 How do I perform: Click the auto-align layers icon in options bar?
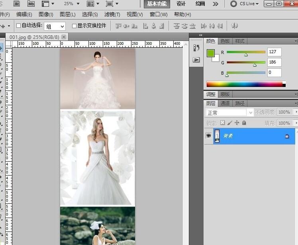[x=235, y=26]
